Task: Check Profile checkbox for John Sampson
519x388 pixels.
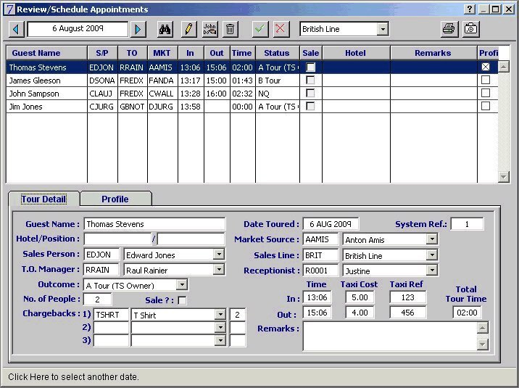Action: click(x=486, y=93)
